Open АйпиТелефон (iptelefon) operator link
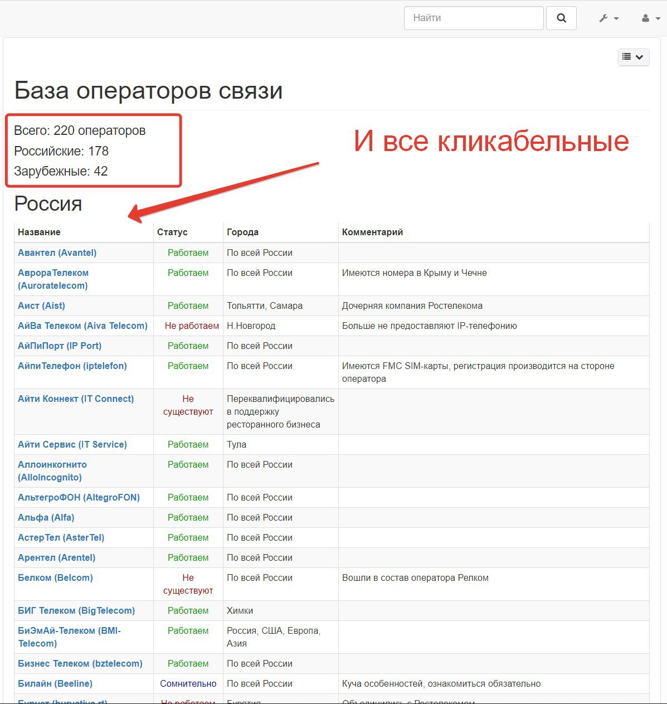This screenshot has width=667, height=704. (72, 366)
